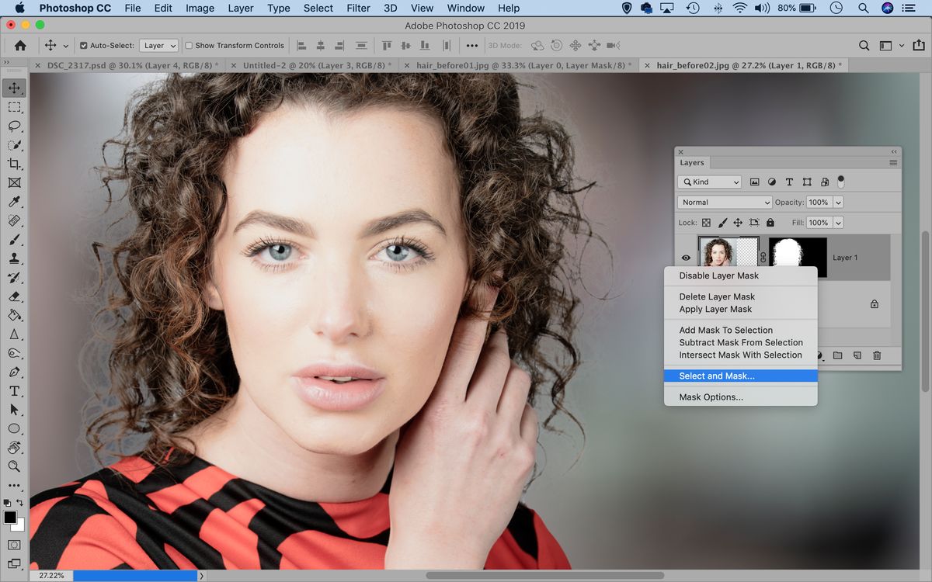This screenshot has width=932, height=582.
Task: Activate the Crop tool
Action: 15,164
